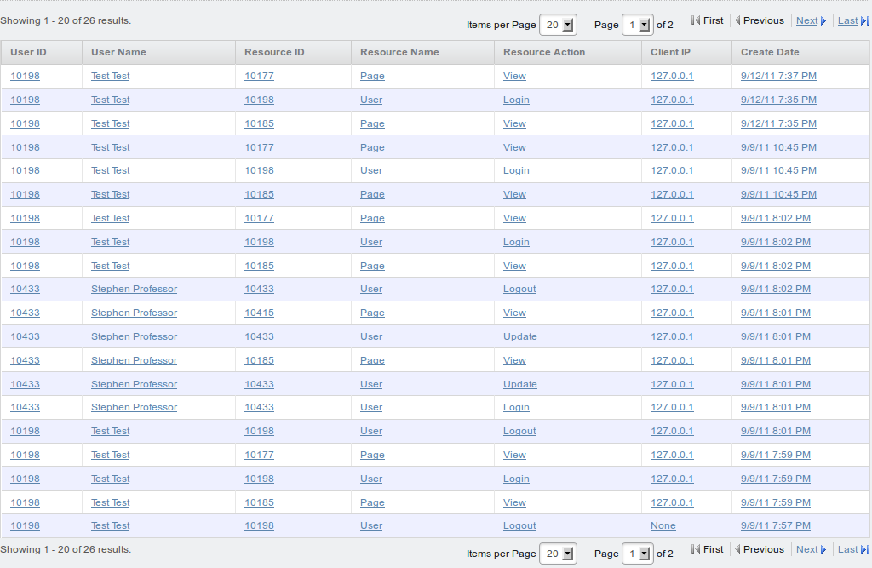Click the Previous arrow in the top pagination bar
The height and width of the screenshot is (568, 872).
click(x=737, y=20)
